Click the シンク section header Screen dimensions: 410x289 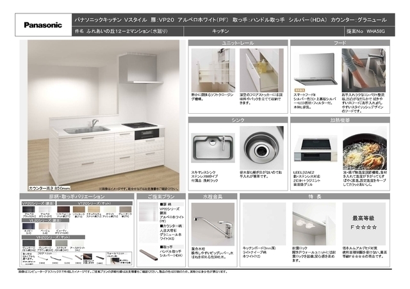pyautogui.click(x=238, y=120)
